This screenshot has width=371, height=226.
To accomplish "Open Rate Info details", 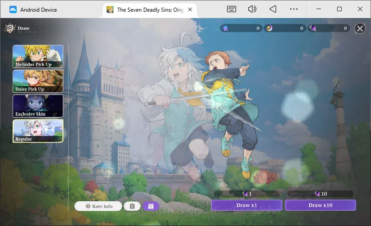I will pyautogui.click(x=98, y=206).
